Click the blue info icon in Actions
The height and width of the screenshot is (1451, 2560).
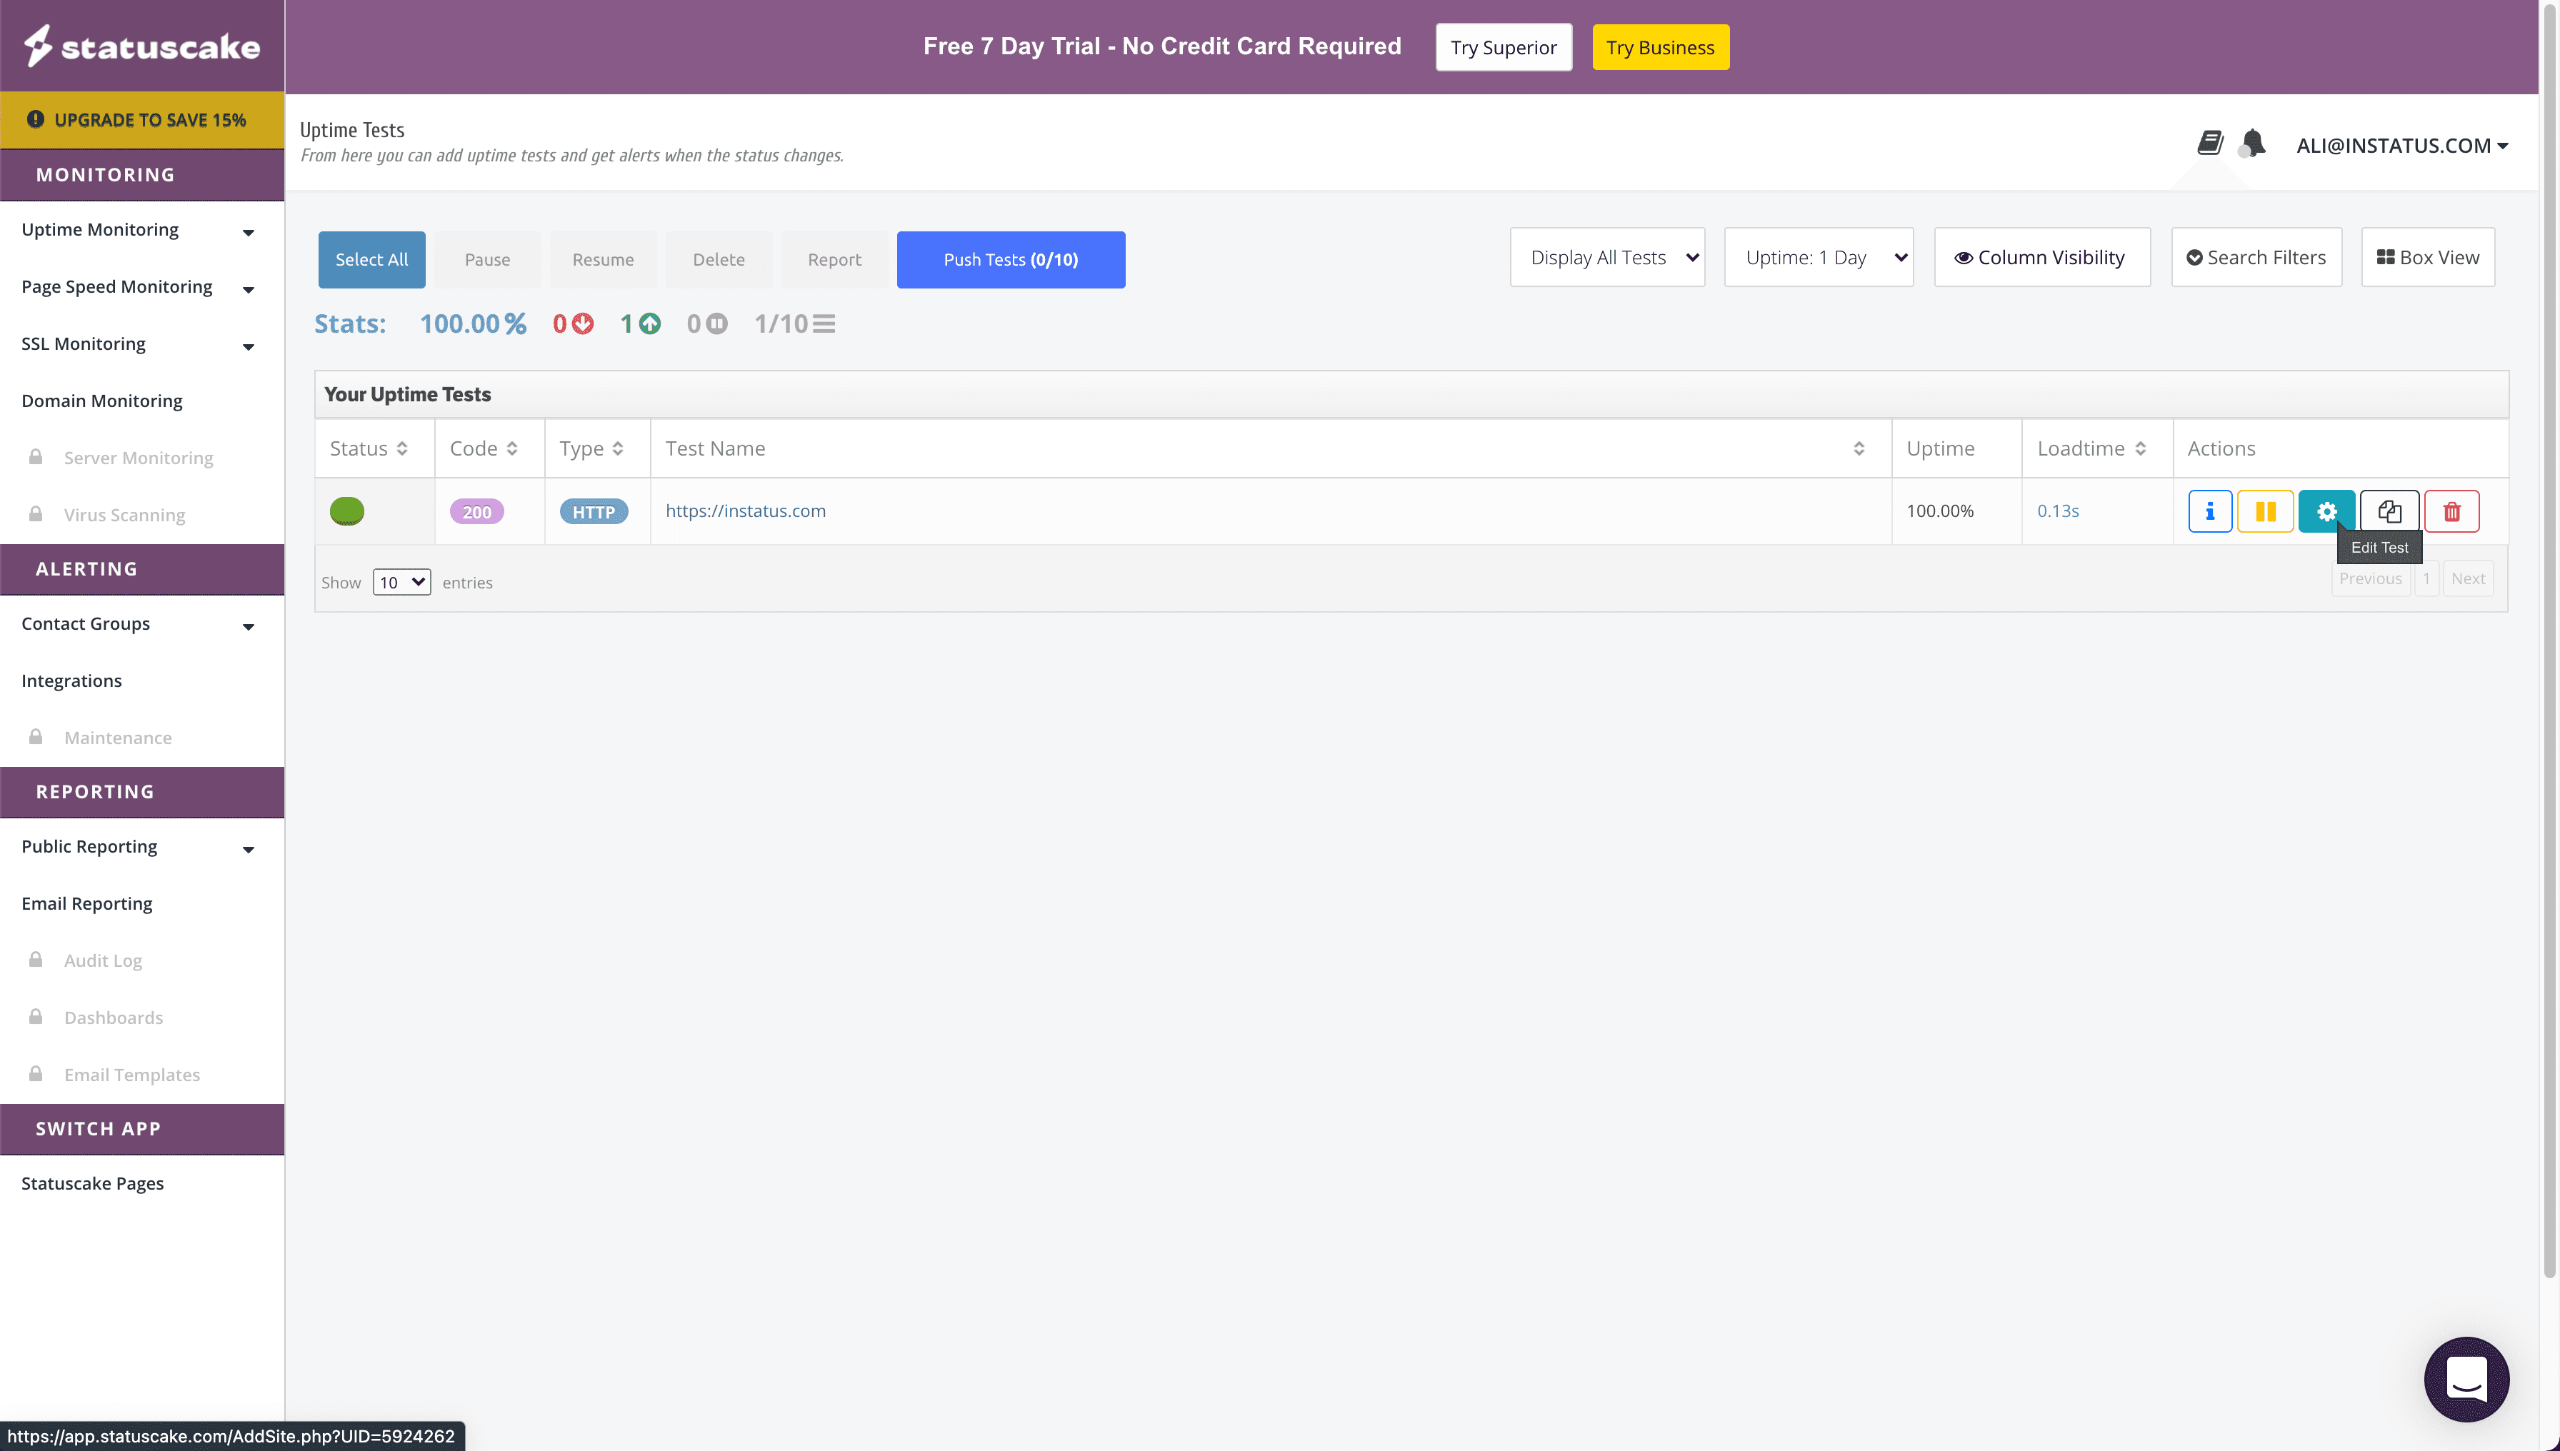tap(2209, 511)
